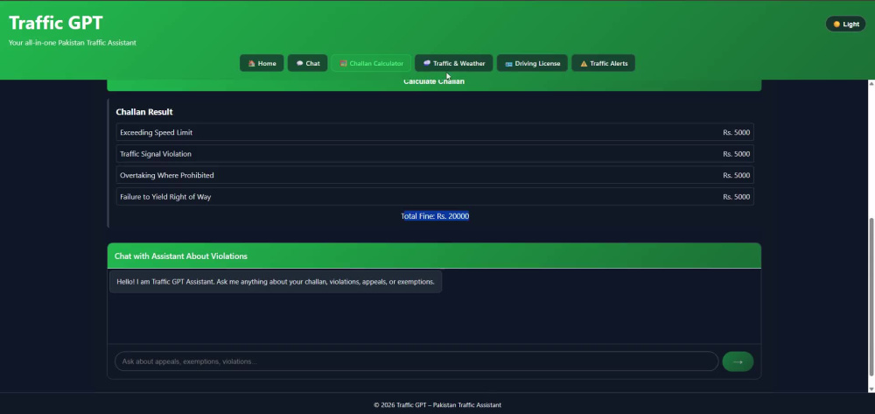Viewport: 875px width, 414px height.
Task: Click the scrollbar down arrow
Action: (871, 389)
